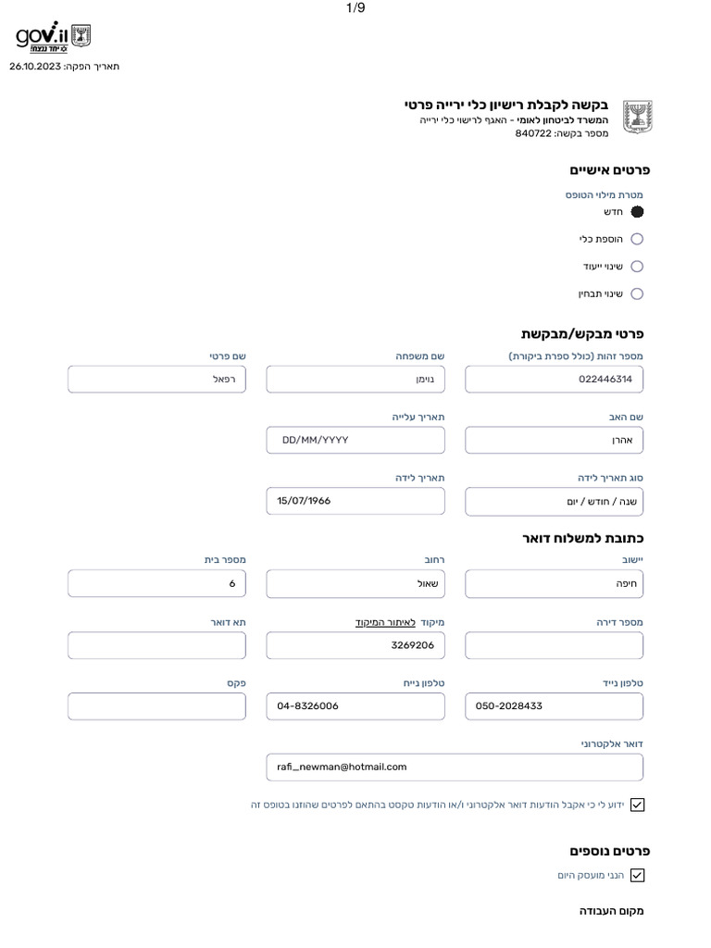This screenshot has width=711, height=948.
Task: Open the לאיתור המיקוד link
Action: [x=385, y=623]
